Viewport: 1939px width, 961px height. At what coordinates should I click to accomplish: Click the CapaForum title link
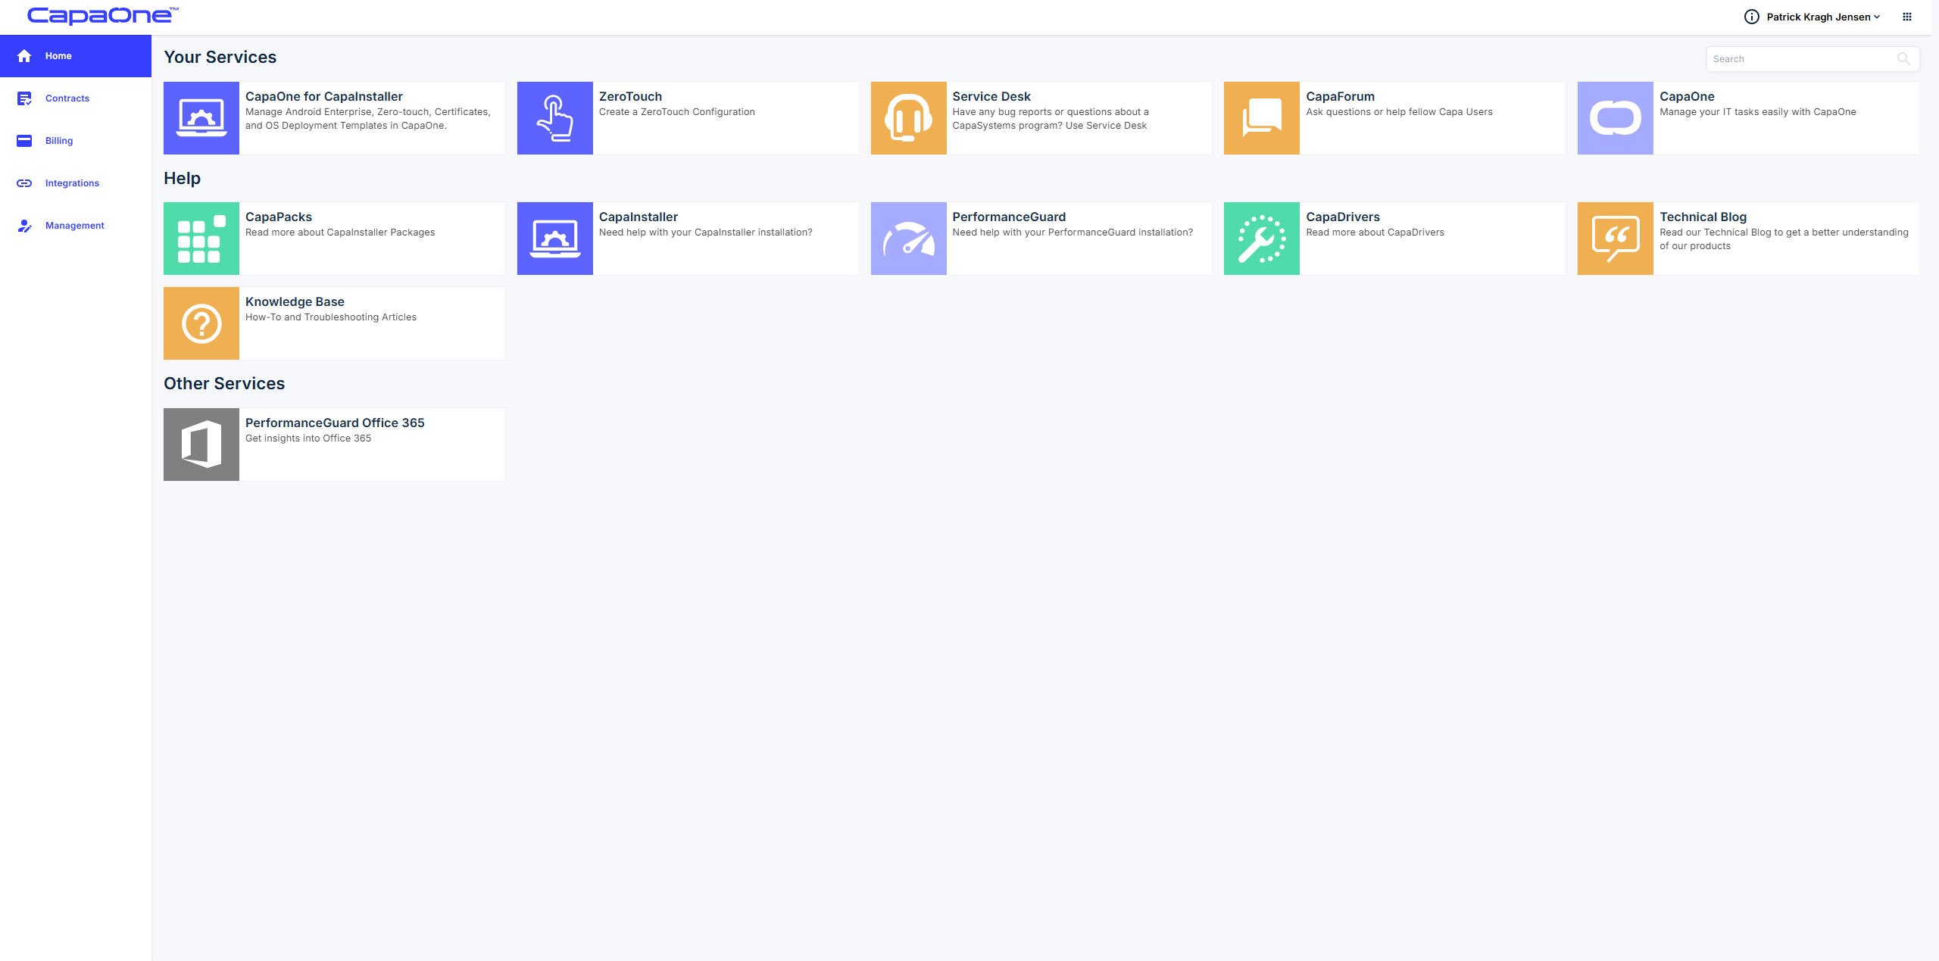[x=1340, y=96]
